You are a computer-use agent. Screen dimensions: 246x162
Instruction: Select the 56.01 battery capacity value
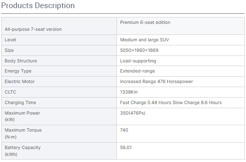(x=126, y=147)
